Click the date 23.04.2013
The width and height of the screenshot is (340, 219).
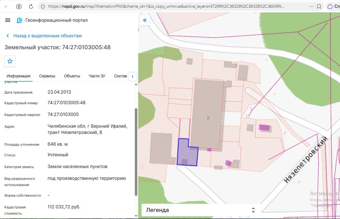click(x=59, y=92)
